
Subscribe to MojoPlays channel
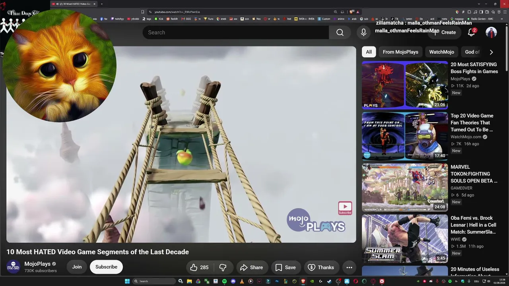[x=106, y=267]
